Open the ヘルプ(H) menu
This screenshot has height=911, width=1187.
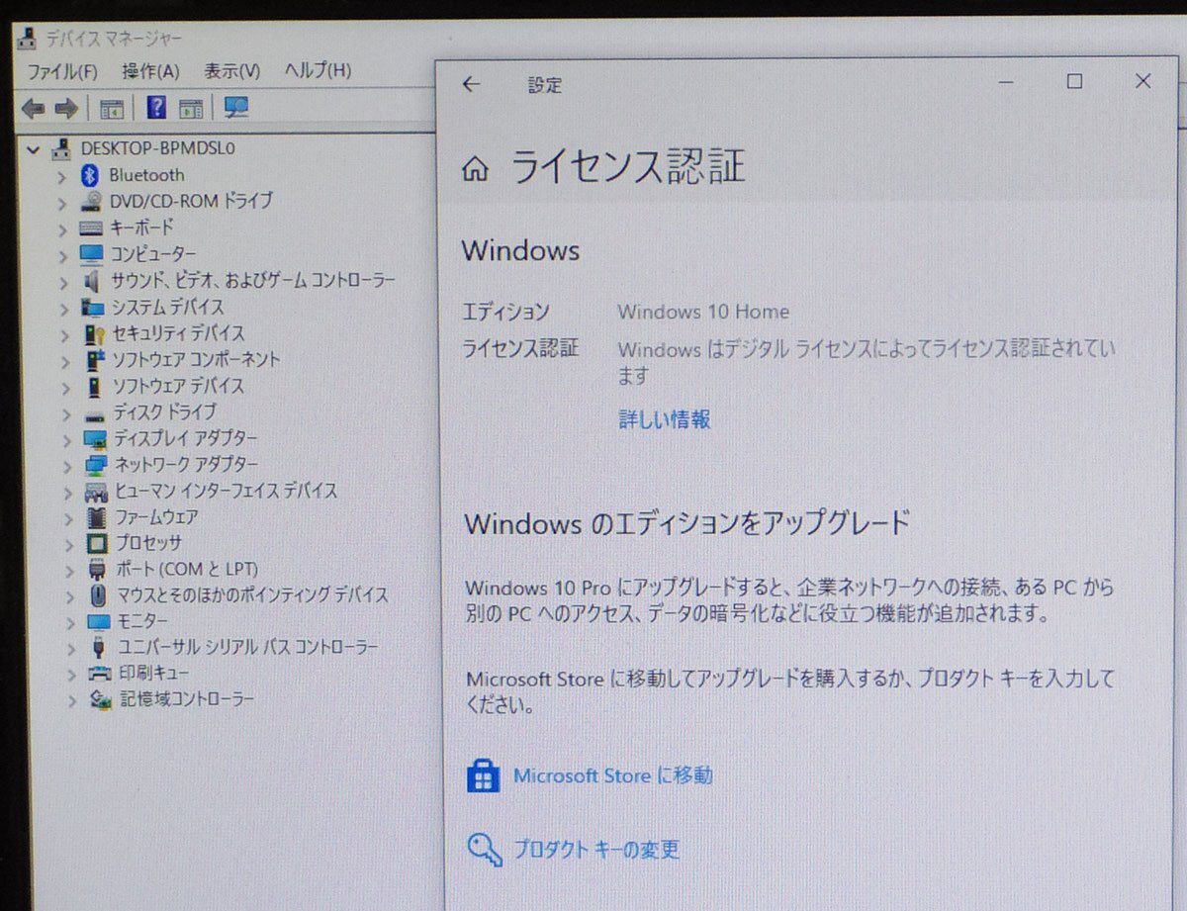318,70
